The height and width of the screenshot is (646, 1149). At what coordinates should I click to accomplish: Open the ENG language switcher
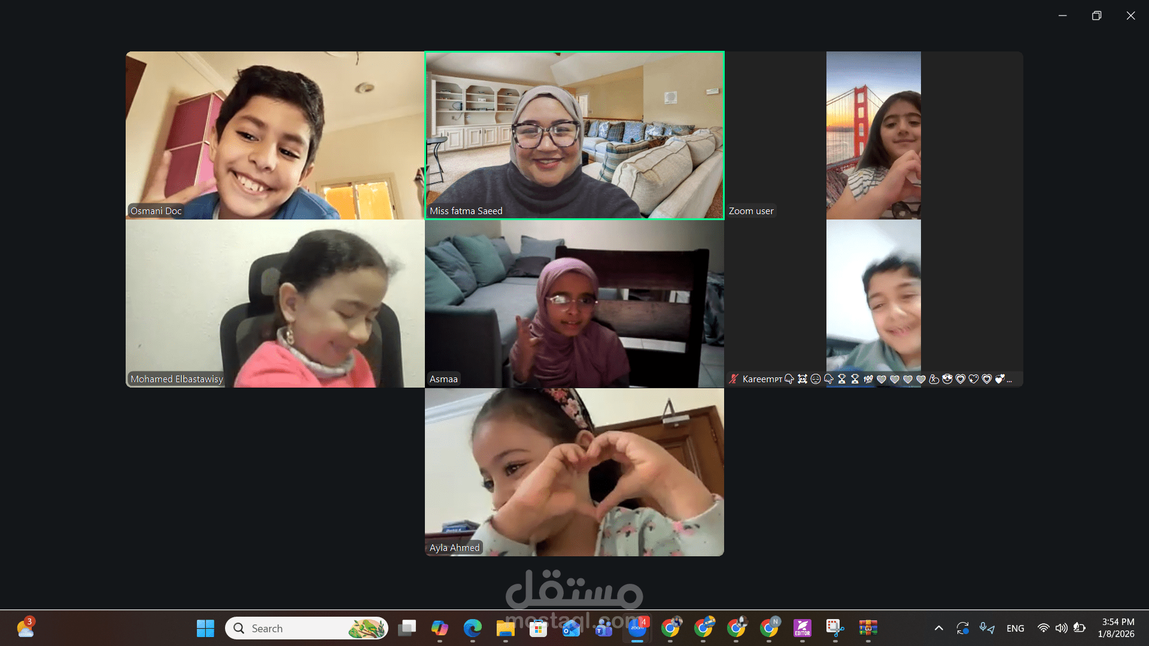1016,628
